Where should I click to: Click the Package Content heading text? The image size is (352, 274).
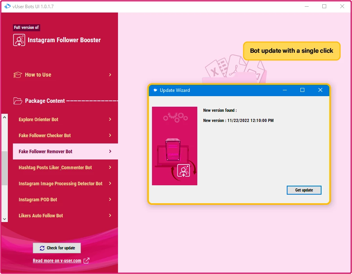pyautogui.click(x=45, y=101)
